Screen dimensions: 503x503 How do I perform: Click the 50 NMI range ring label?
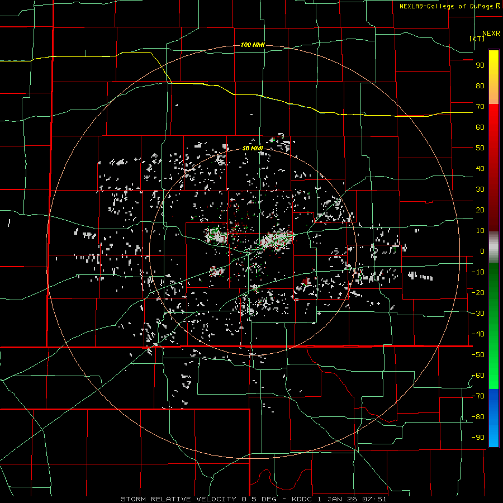point(253,148)
